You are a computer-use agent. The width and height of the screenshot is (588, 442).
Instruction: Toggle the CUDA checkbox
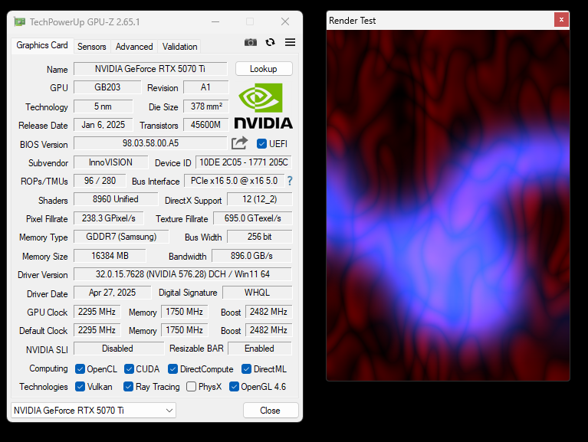129,369
